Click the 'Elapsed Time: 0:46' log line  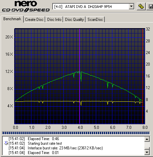(34, 139)
